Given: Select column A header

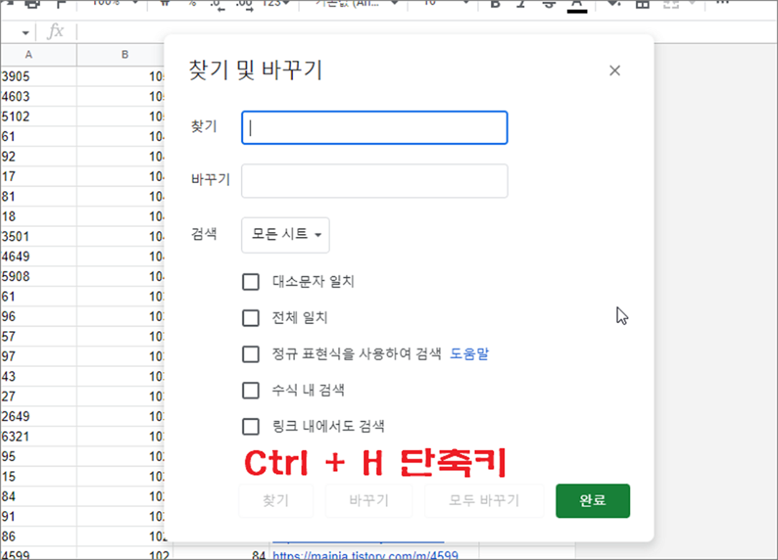Looking at the screenshot, I should coord(39,55).
